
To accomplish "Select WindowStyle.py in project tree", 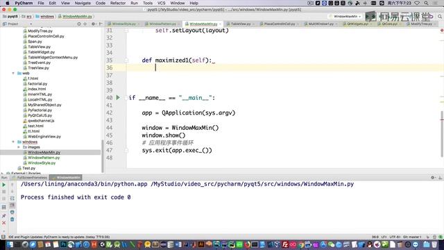I will tap(42, 163).
